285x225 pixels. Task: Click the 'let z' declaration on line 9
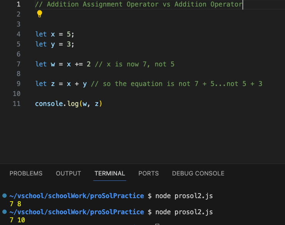tap(45, 84)
